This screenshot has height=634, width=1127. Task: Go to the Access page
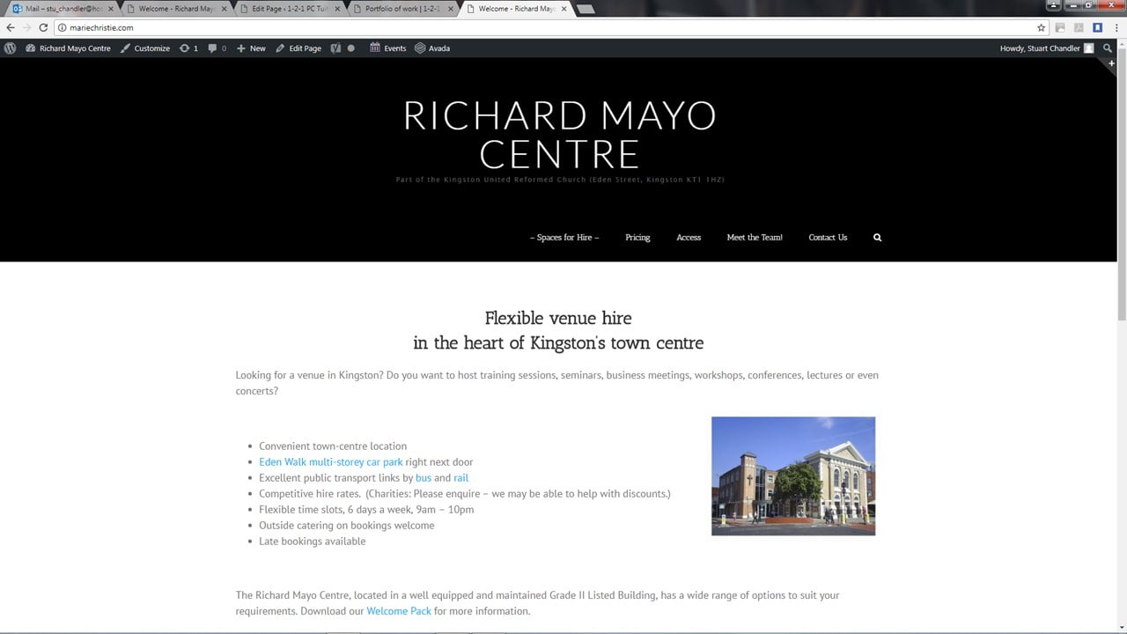(689, 238)
